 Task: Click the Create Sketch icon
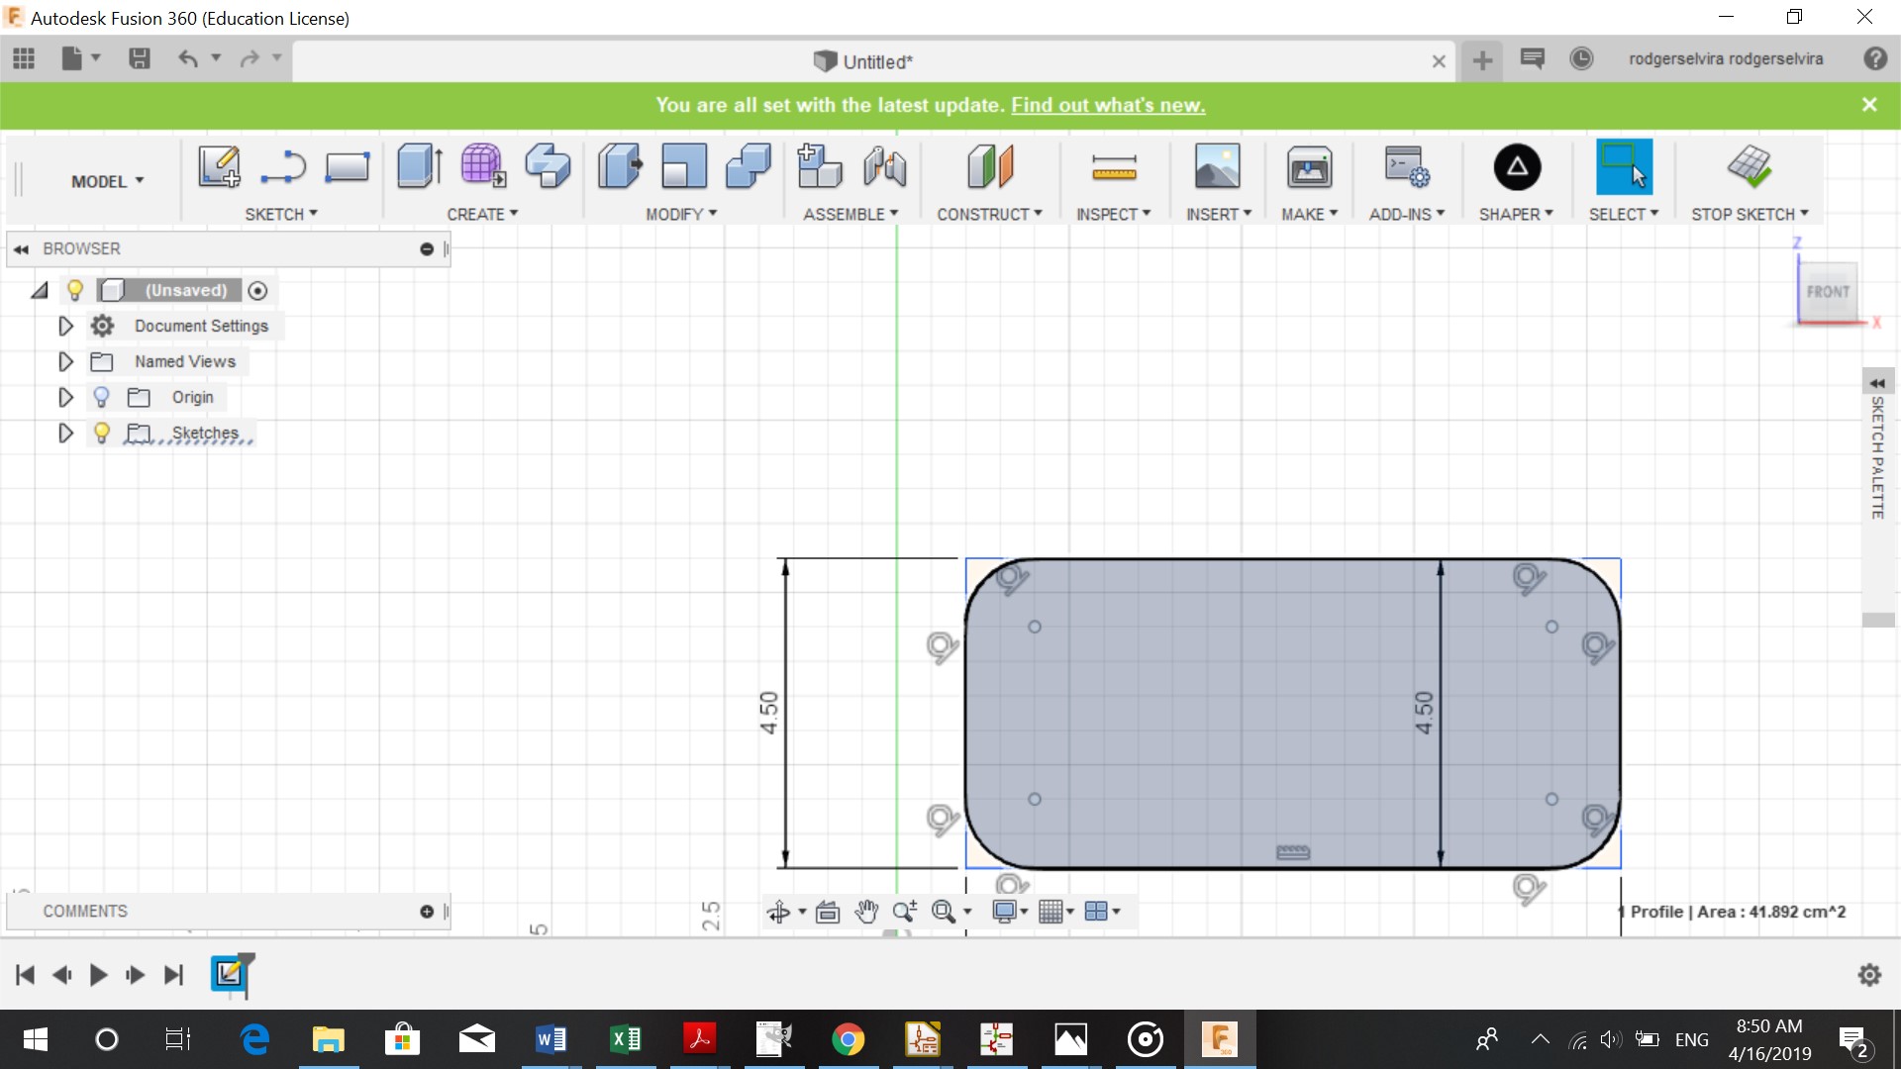[x=218, y=166]
